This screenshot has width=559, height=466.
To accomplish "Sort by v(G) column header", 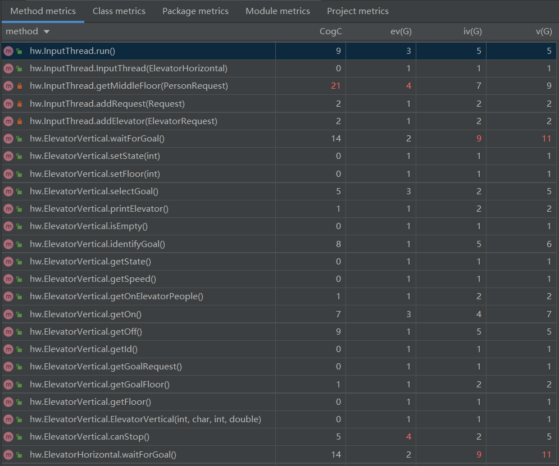I will pos(543,32).
